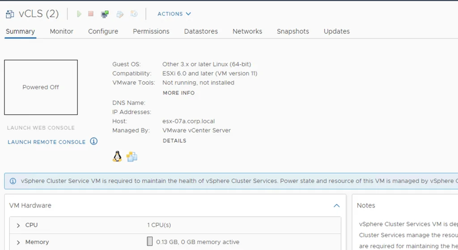Click the host esx-07a.corp.local
458x250 pixels.
pos(188,121)
